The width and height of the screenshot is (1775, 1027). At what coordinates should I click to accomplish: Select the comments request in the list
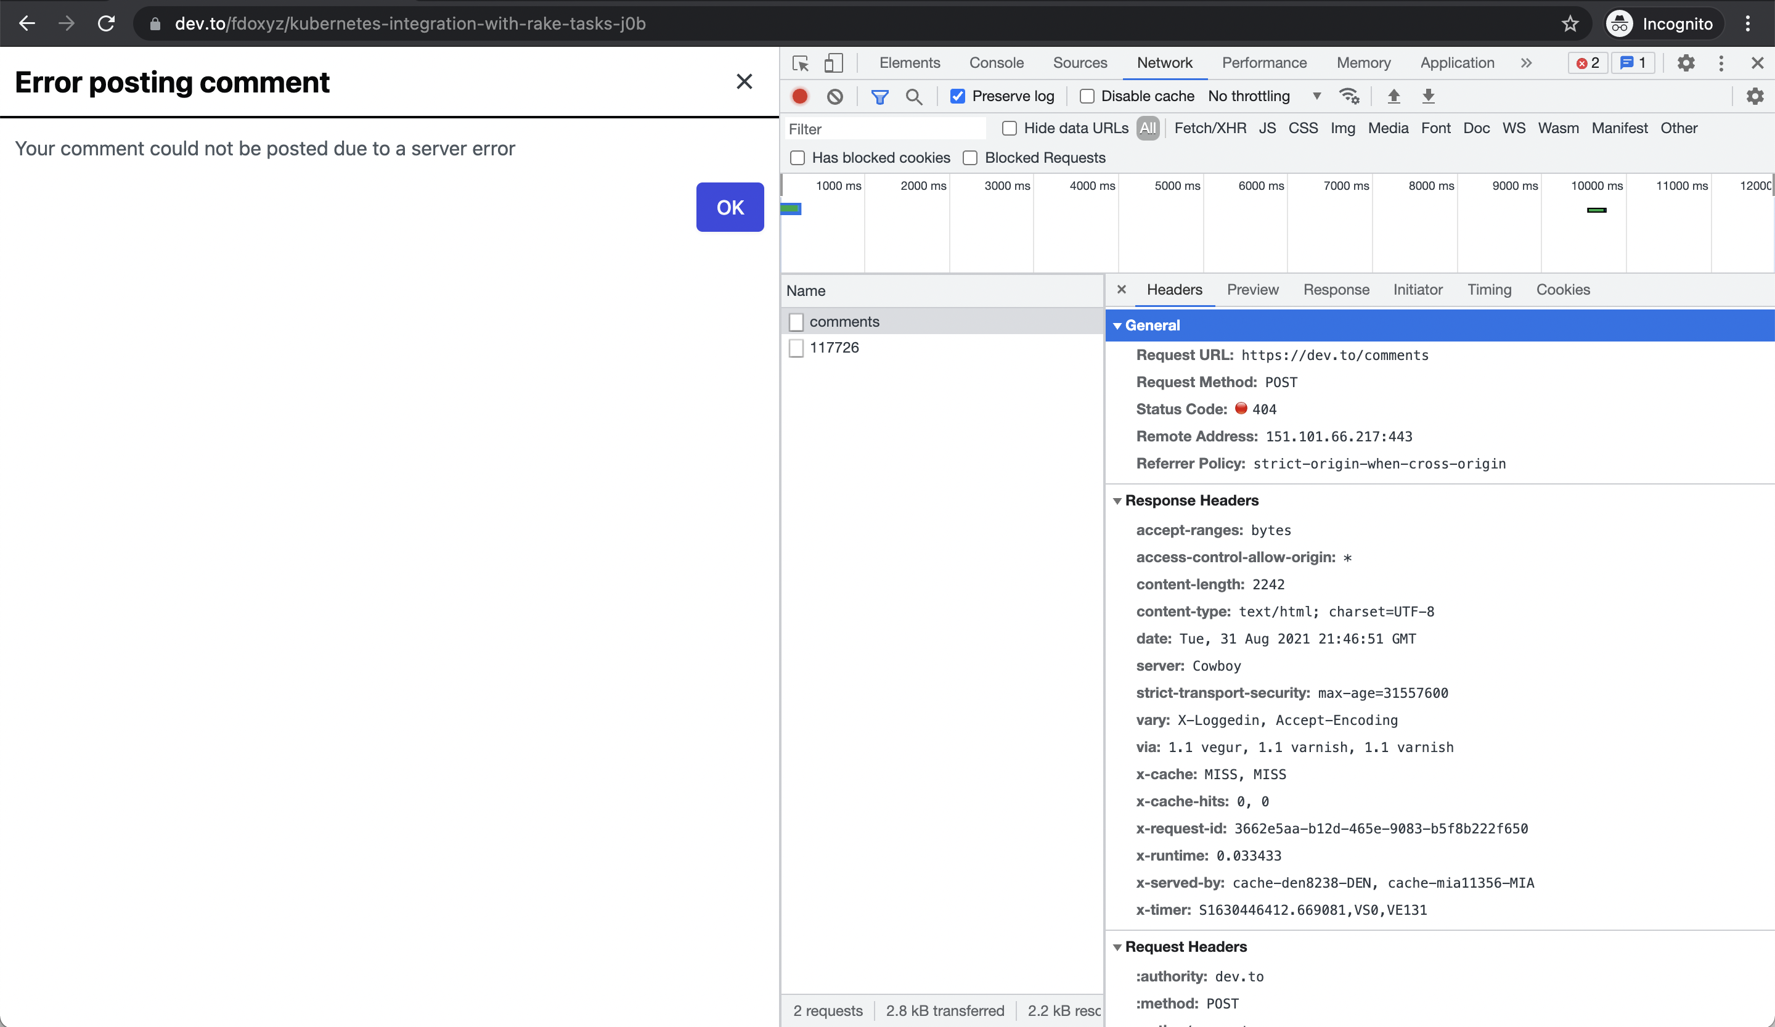tap(844, 321)
